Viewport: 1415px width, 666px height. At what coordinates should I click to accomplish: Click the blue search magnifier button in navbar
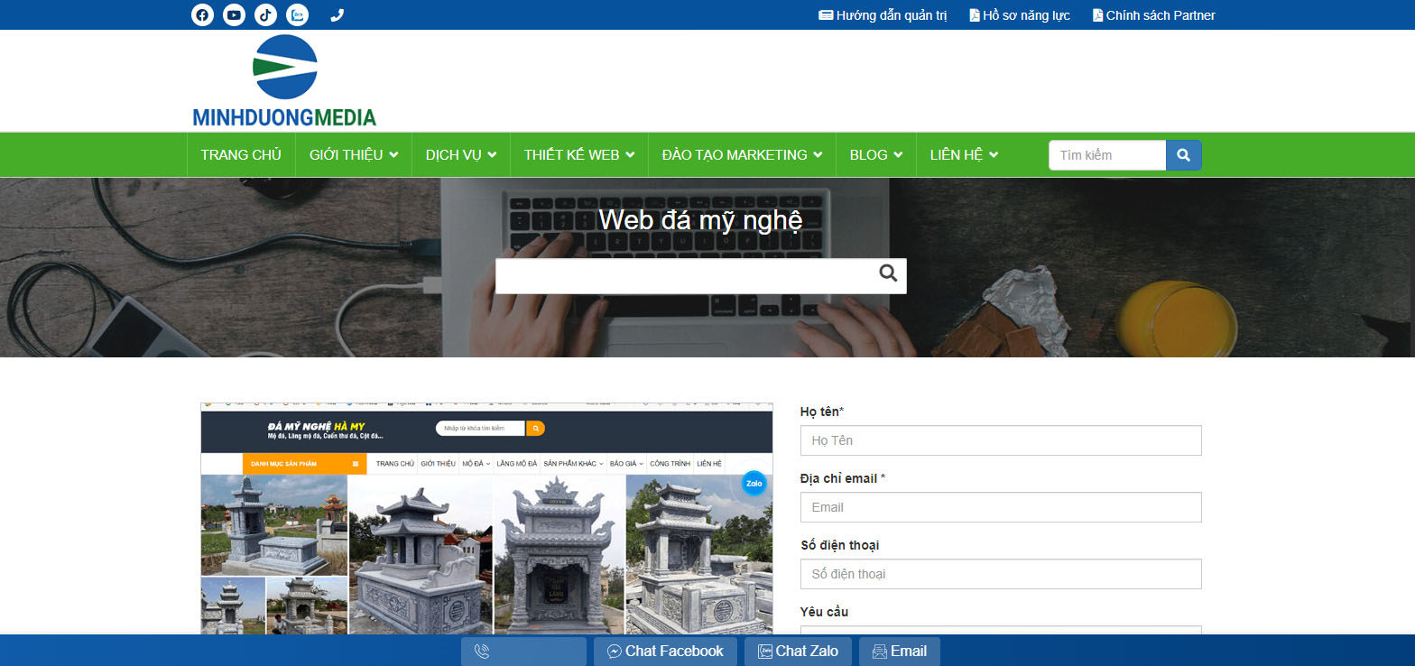pos(1184,155)
